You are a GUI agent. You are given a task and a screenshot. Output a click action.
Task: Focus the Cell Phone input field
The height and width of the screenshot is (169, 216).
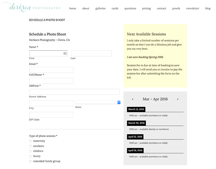[51, 81]
